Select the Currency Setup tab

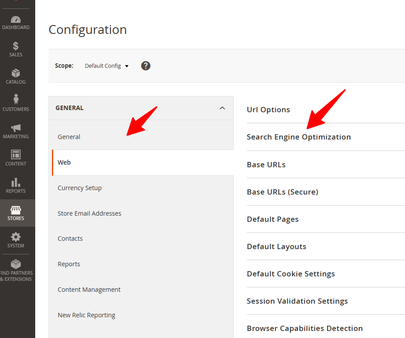pos(80,188)
